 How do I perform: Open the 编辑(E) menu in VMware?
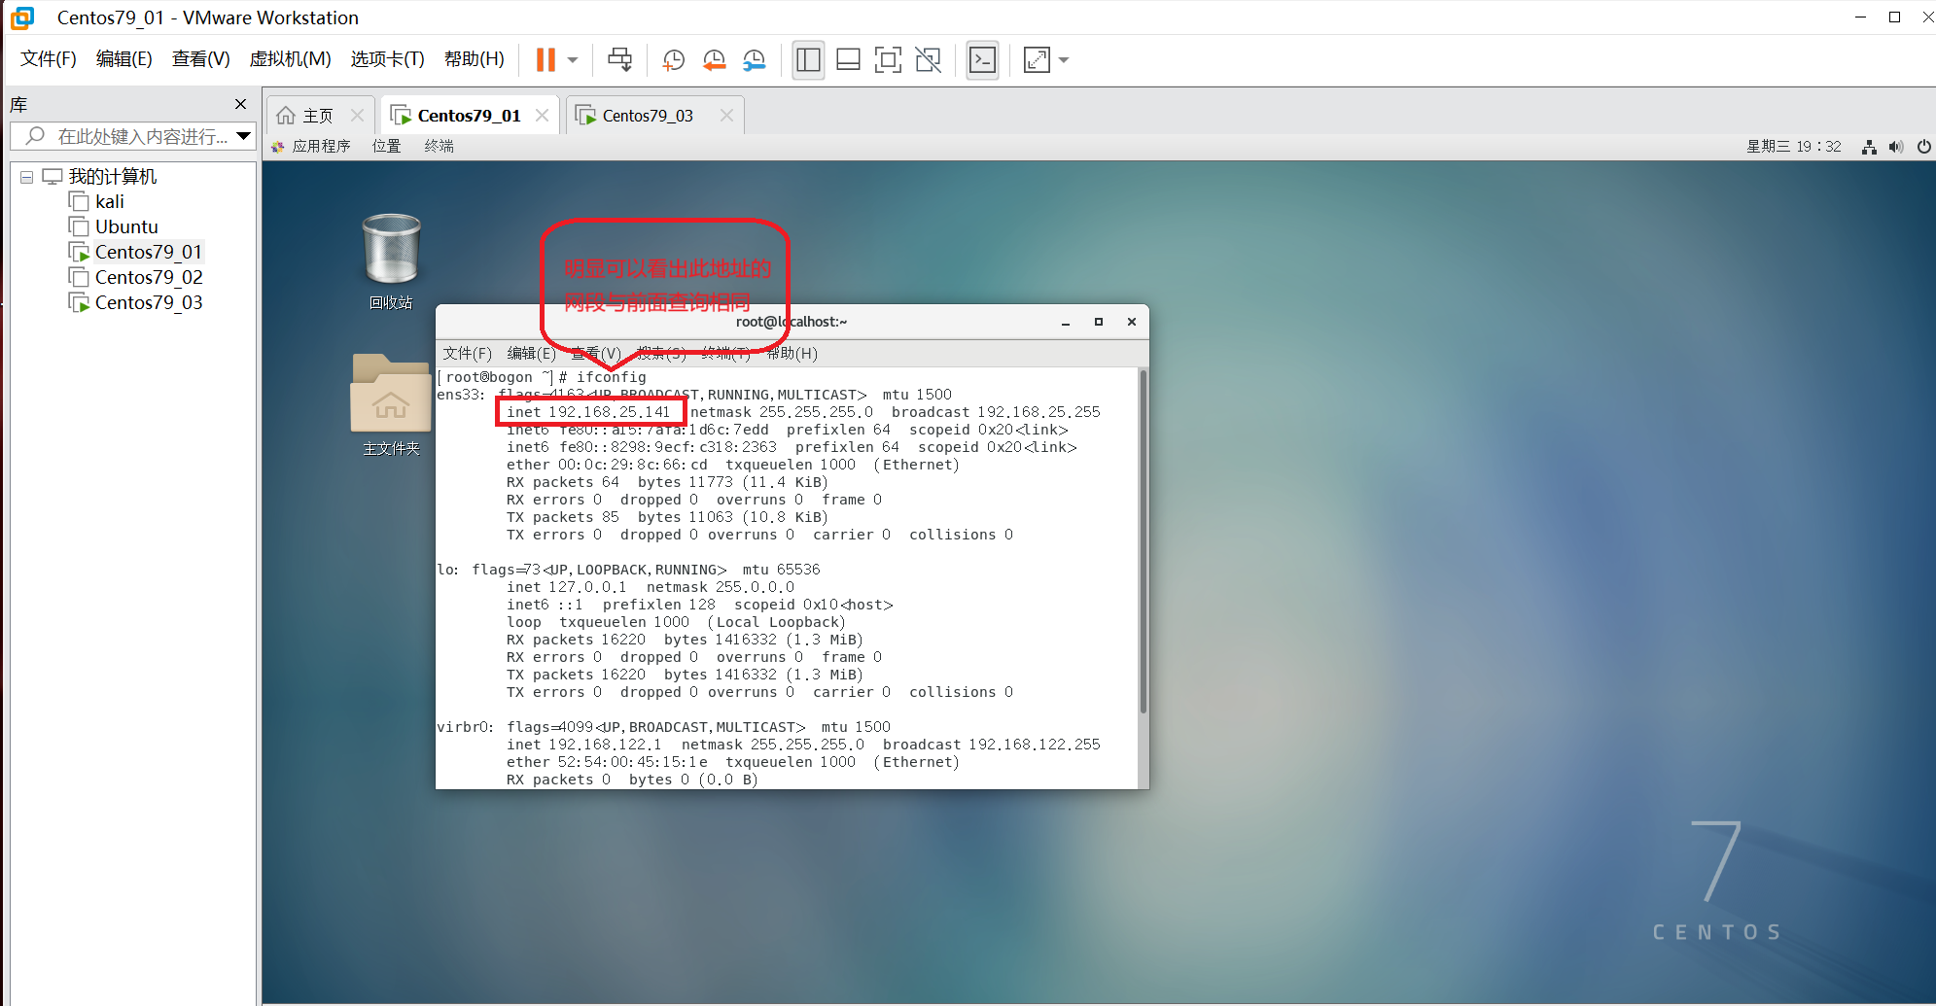tap(124, 59)
